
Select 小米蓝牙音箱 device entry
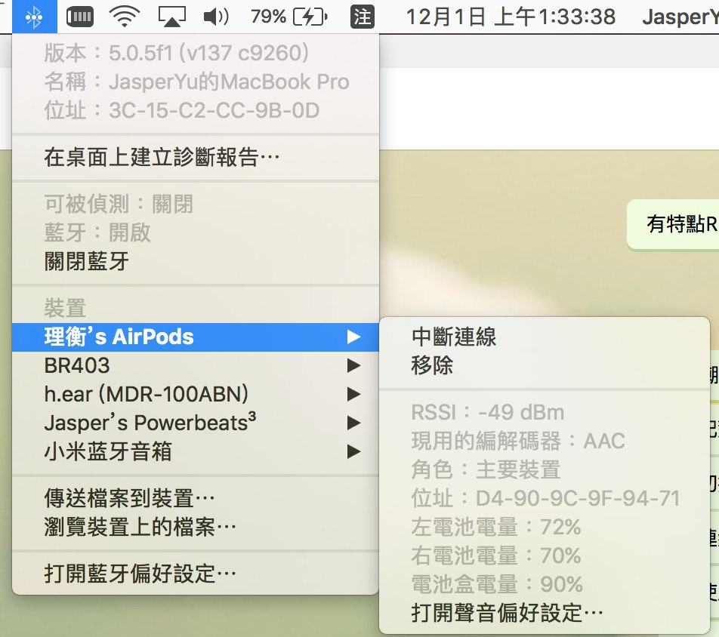(196, 451)
